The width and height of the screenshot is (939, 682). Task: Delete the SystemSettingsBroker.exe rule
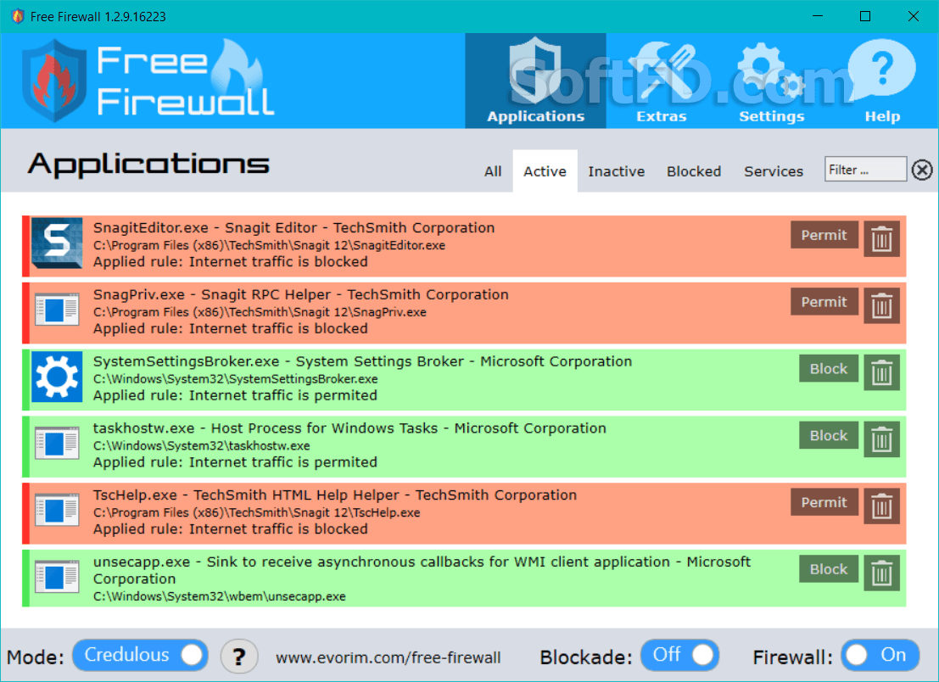881,373
